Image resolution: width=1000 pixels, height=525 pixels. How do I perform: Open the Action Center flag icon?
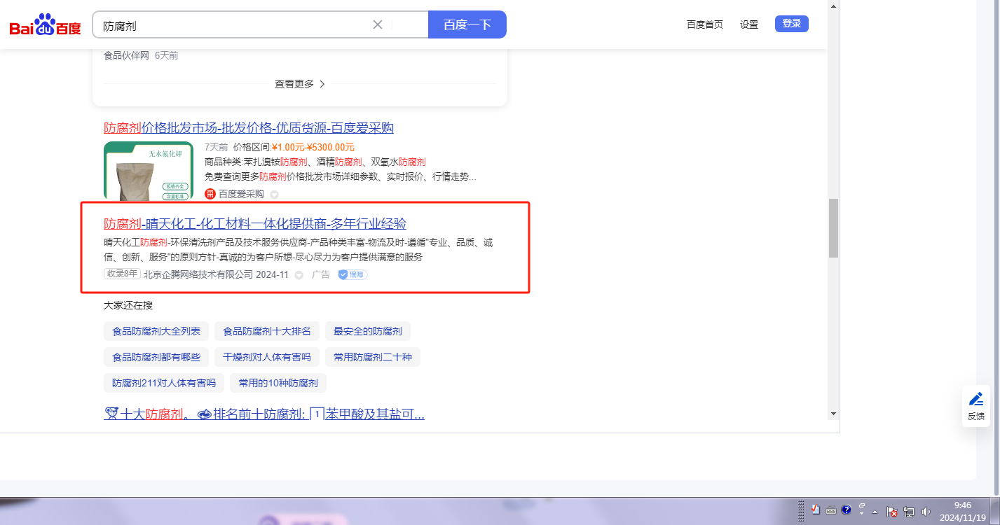[892, 511]
